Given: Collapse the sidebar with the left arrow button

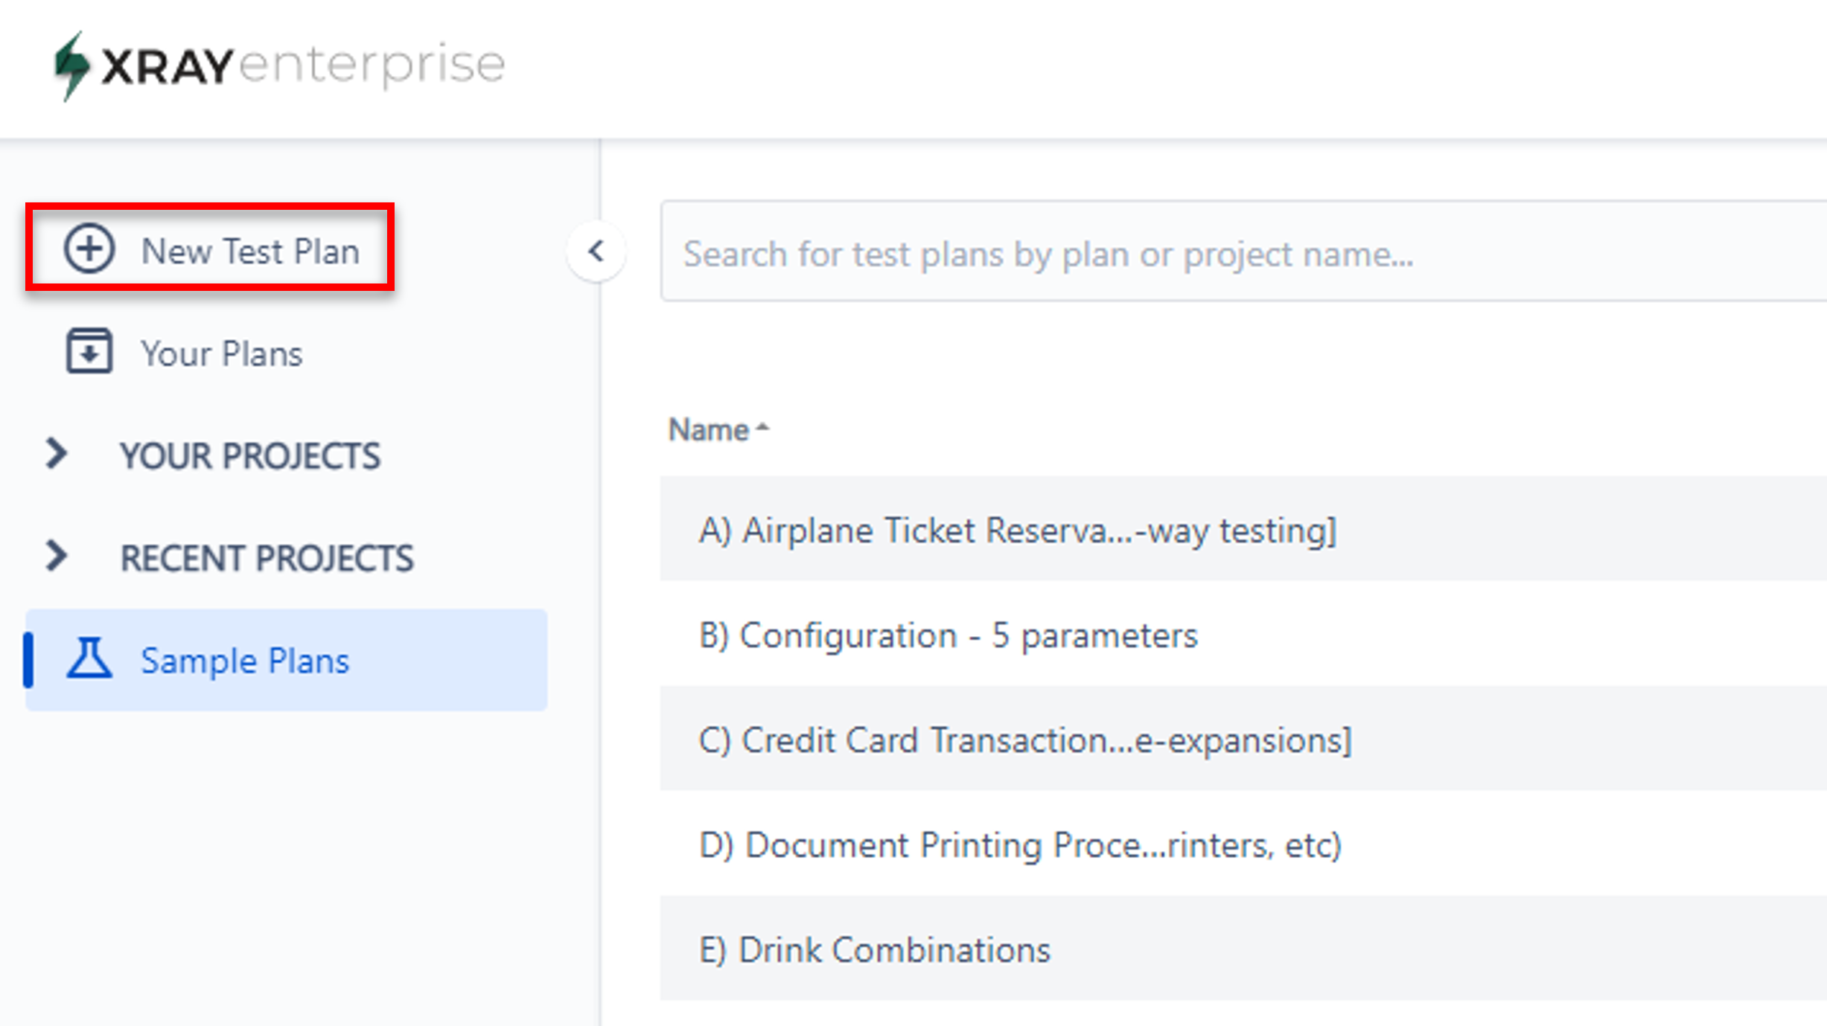Looking at the screenshot, I should tap(596, 251).
